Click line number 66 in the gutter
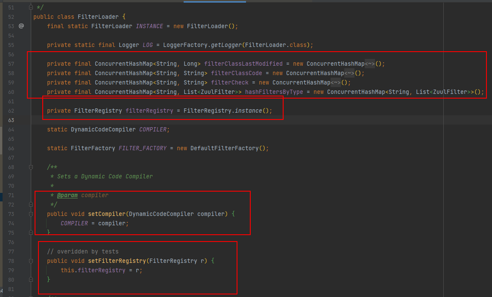The image size is (492, 297). [11, 148]
